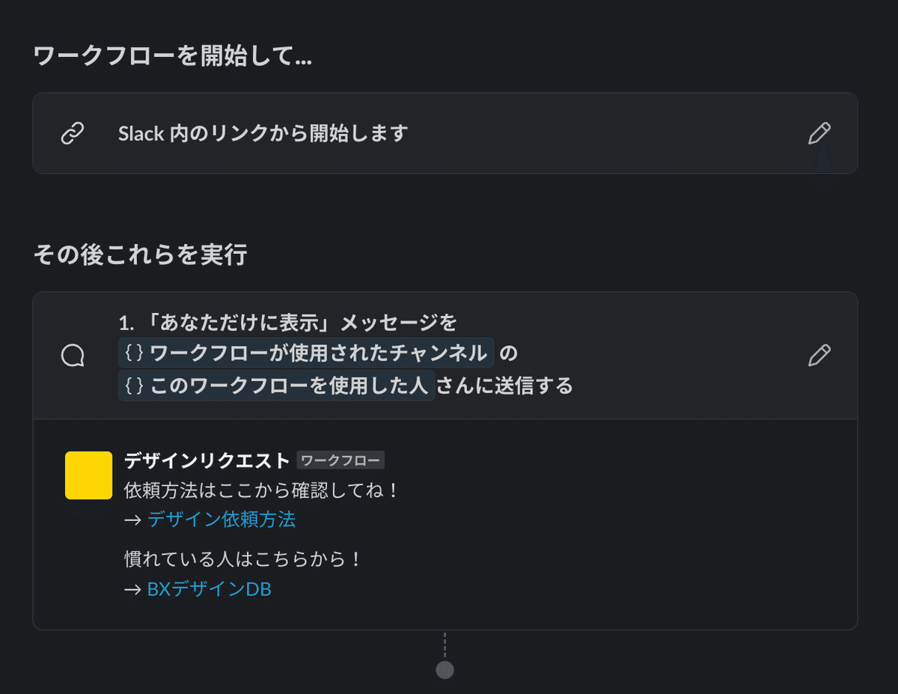The width and height of the screenshot is (898, 694).
Task: Click the 依頼方法はここから確認してね！ message text
Action: [x=262, y=491]
